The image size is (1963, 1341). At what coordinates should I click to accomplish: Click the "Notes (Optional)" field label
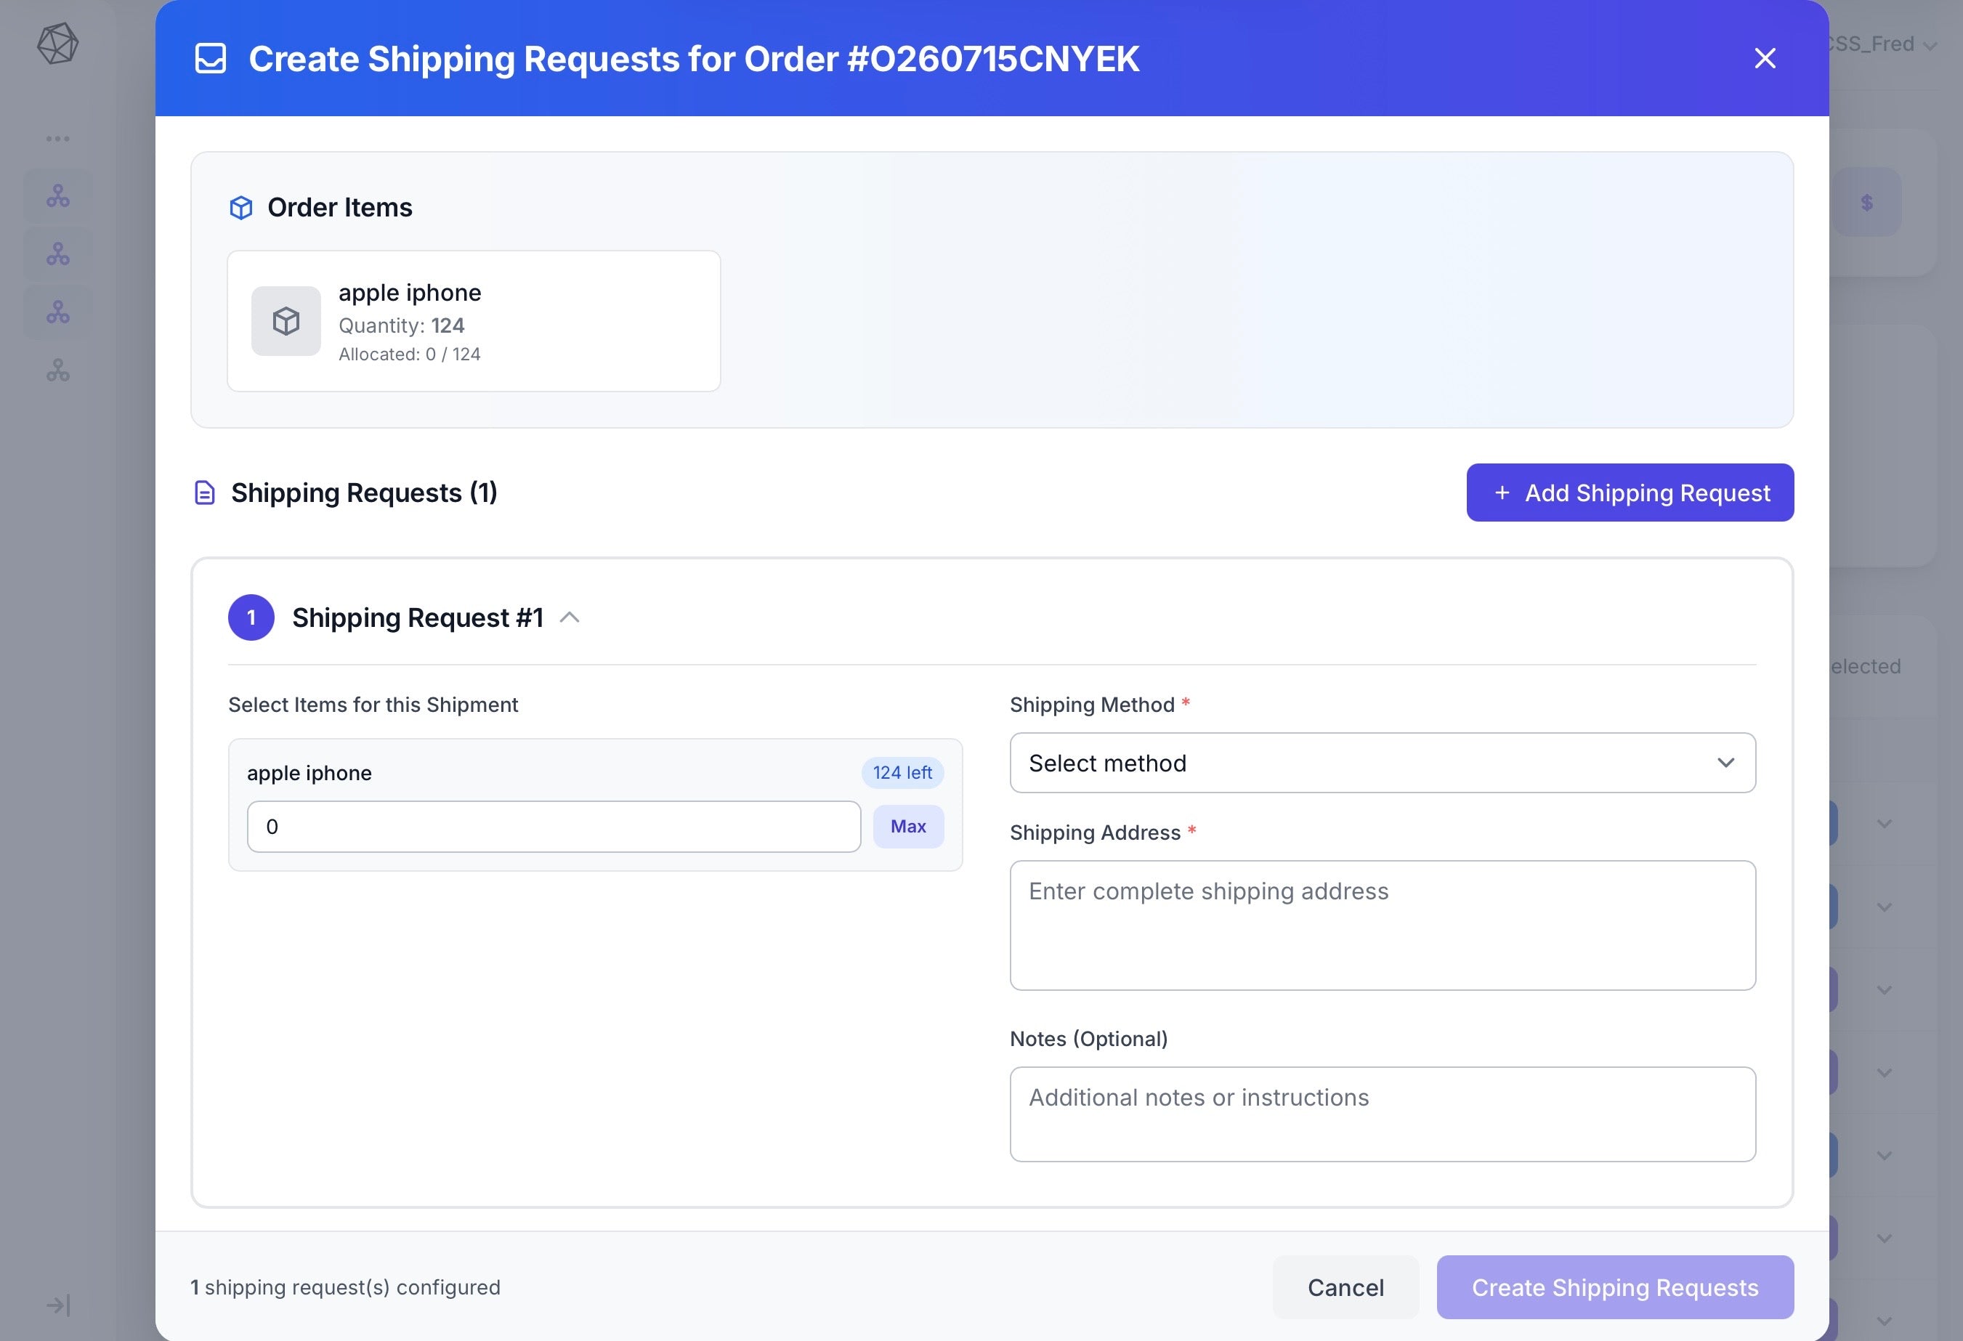tap(1089, 1039)
